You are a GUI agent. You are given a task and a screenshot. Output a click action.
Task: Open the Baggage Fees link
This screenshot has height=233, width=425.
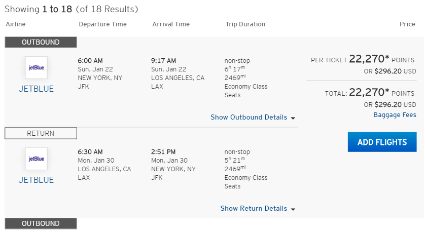click(x=395, y=115)
